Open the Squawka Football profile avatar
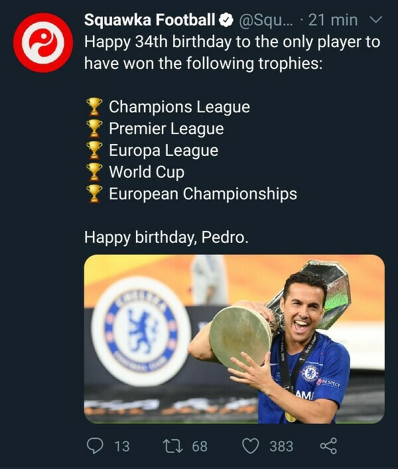This screenshot has height=469, width=398. point(44,42)
